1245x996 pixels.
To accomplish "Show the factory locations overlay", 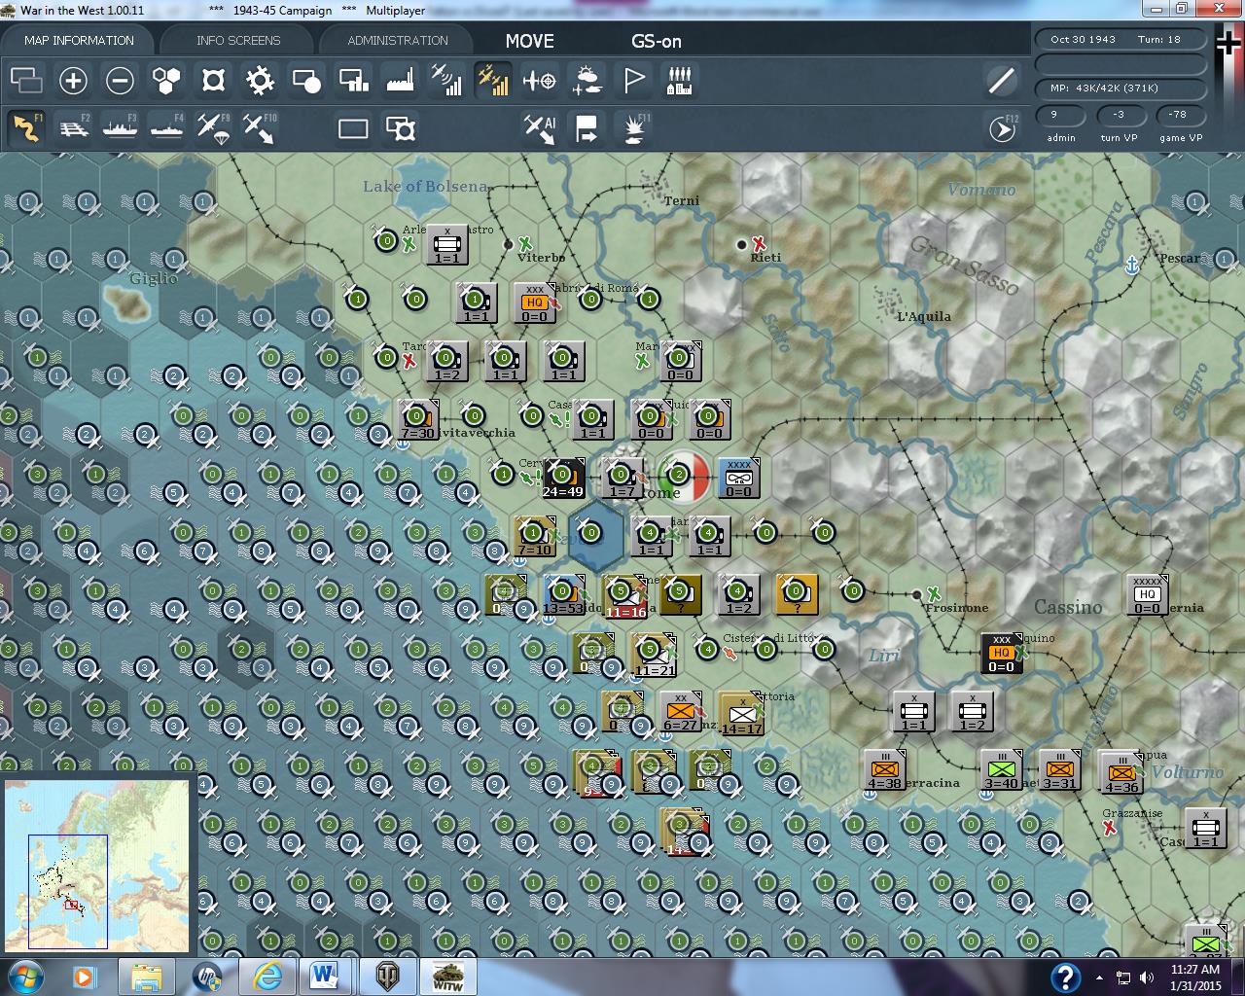I will 400,80.
